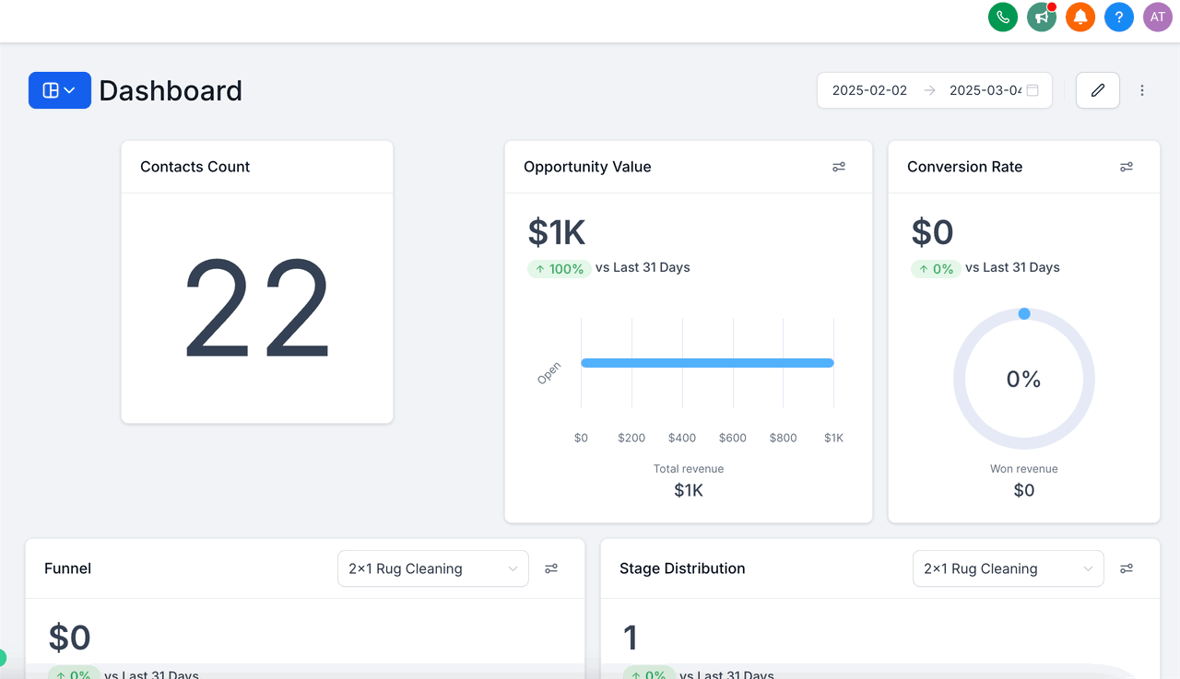Expand Funnel pipeline dropdown 2×1 Rug Cleaning
The height and width of the screenshot is (679, 1180).
click(433, 568)
